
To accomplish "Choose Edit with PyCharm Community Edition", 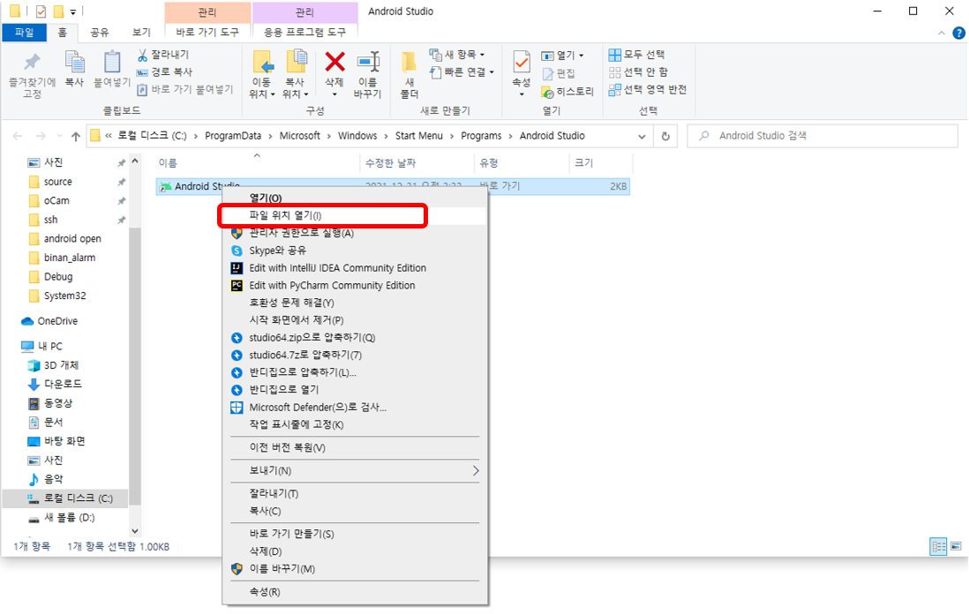I will tap(356, 285).
